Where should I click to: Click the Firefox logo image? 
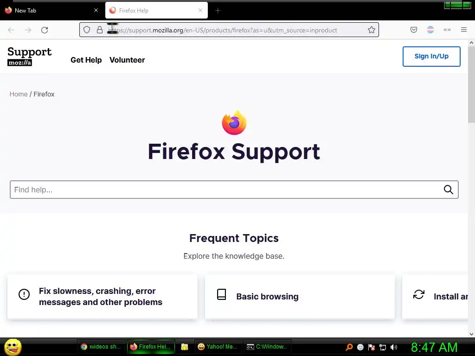[234, 122]
